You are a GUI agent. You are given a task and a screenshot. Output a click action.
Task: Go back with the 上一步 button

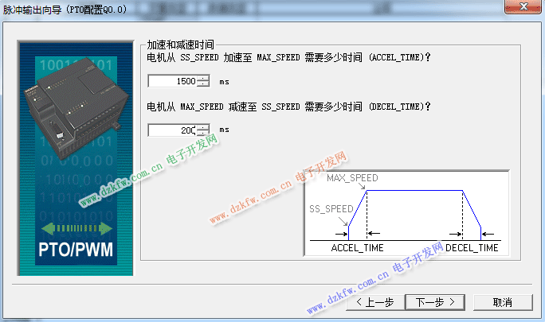[x=374, y=302]
